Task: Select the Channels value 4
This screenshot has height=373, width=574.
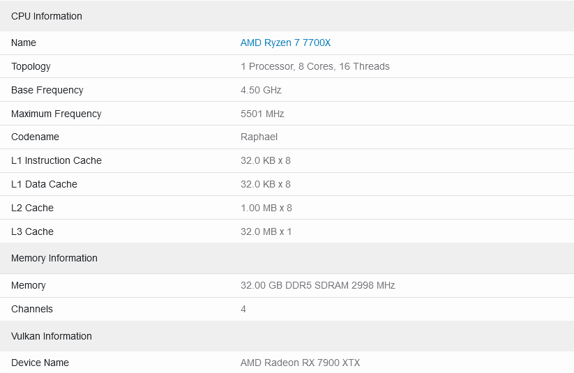Action: tap(243, 309)
